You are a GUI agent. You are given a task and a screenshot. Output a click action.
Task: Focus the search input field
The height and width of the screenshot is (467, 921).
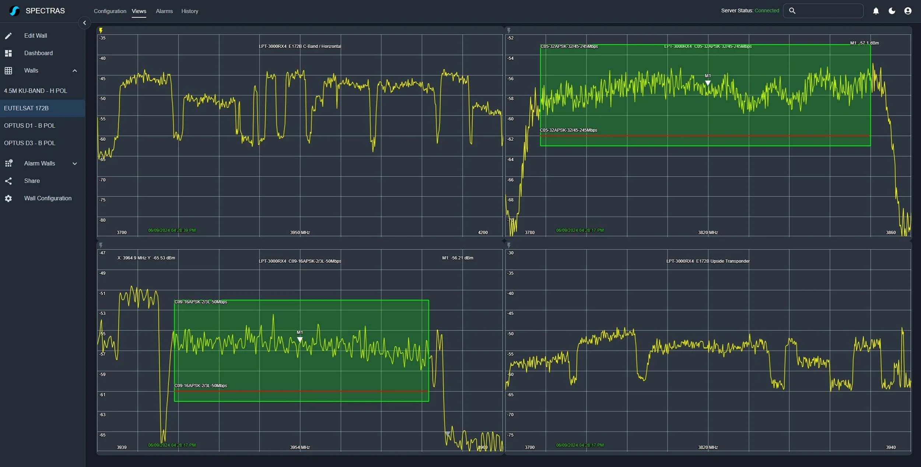pyautogui.click(x=823, y=11)
